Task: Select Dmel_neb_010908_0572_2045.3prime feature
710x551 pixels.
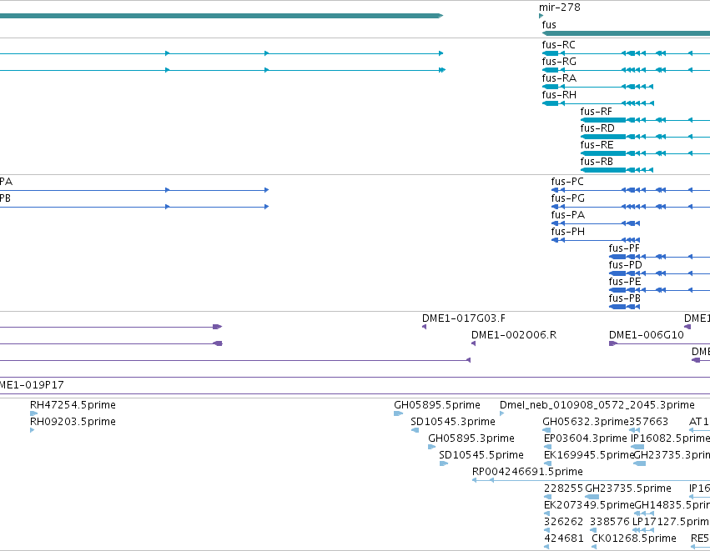Action: 597,405
